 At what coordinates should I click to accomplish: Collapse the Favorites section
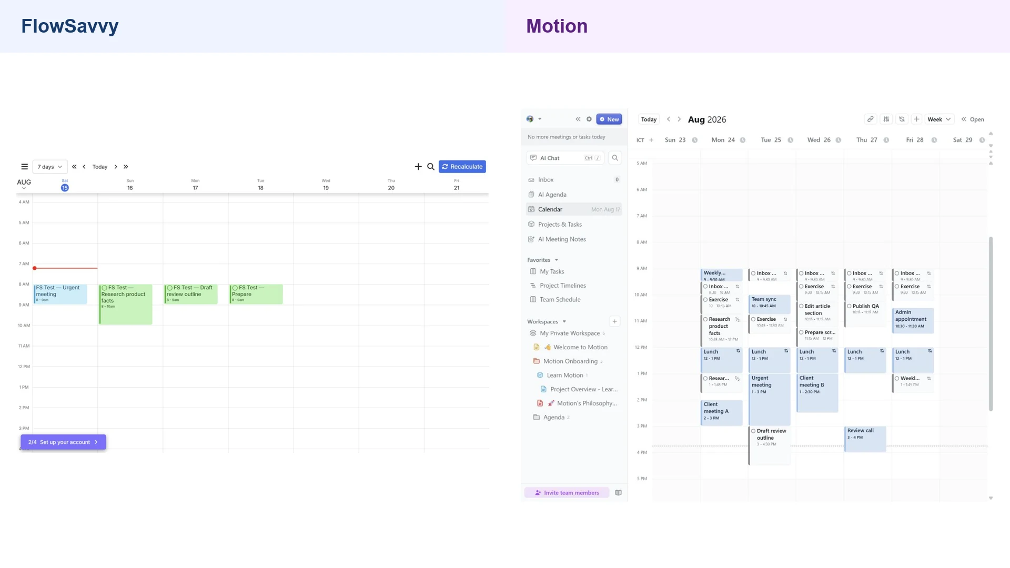[557, 260]
